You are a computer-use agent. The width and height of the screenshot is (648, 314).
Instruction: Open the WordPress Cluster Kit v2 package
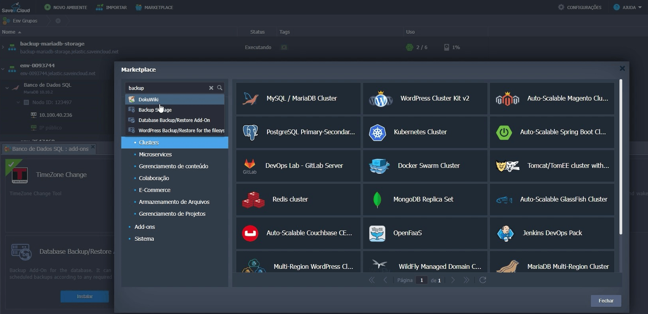(425, 99)
